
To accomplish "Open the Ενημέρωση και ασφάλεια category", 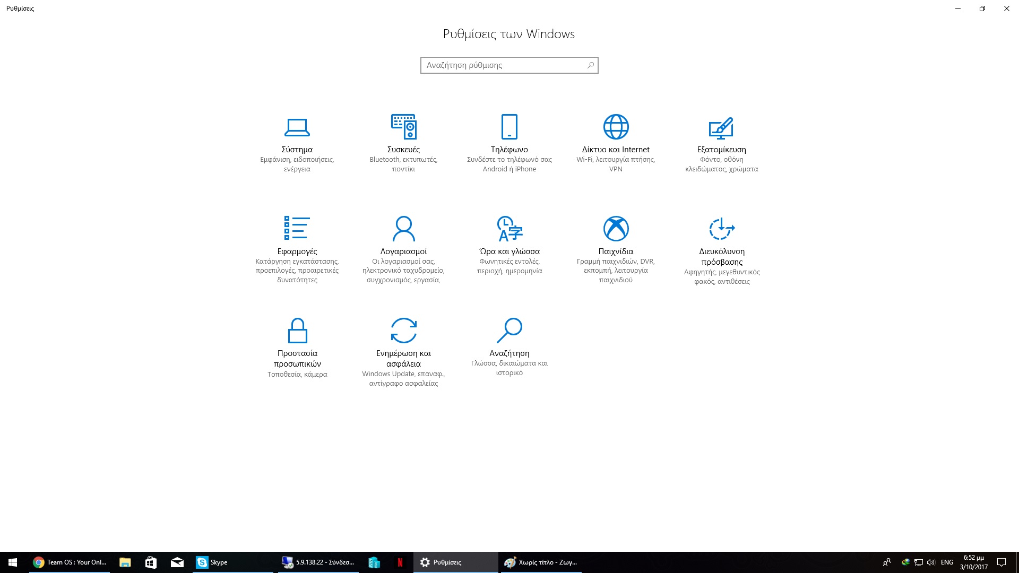I will (x=403, y=352).
